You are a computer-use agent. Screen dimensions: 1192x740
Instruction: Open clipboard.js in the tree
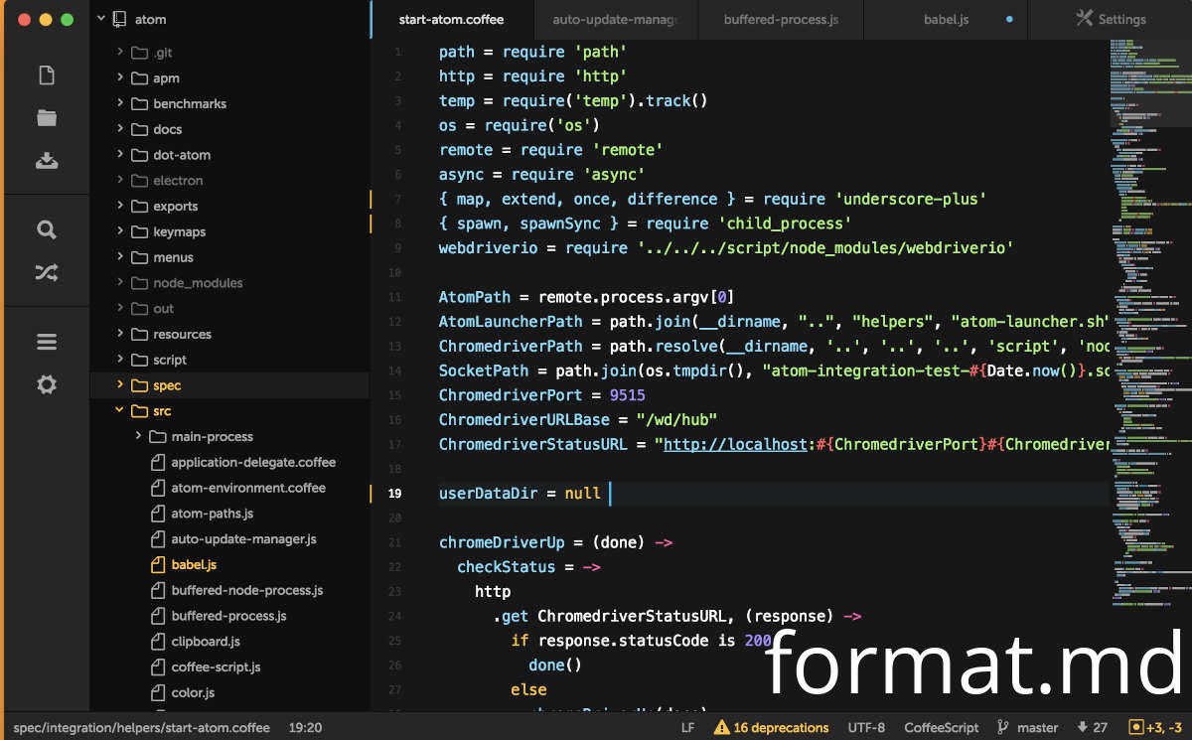coord(206,642)
